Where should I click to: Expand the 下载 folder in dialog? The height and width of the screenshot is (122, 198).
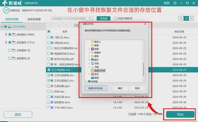point(89,67)
